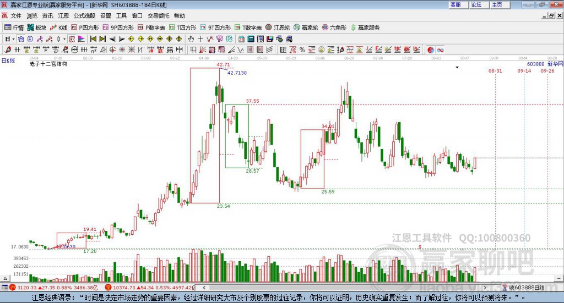Open the T数字表 time number table

[248, 27]
